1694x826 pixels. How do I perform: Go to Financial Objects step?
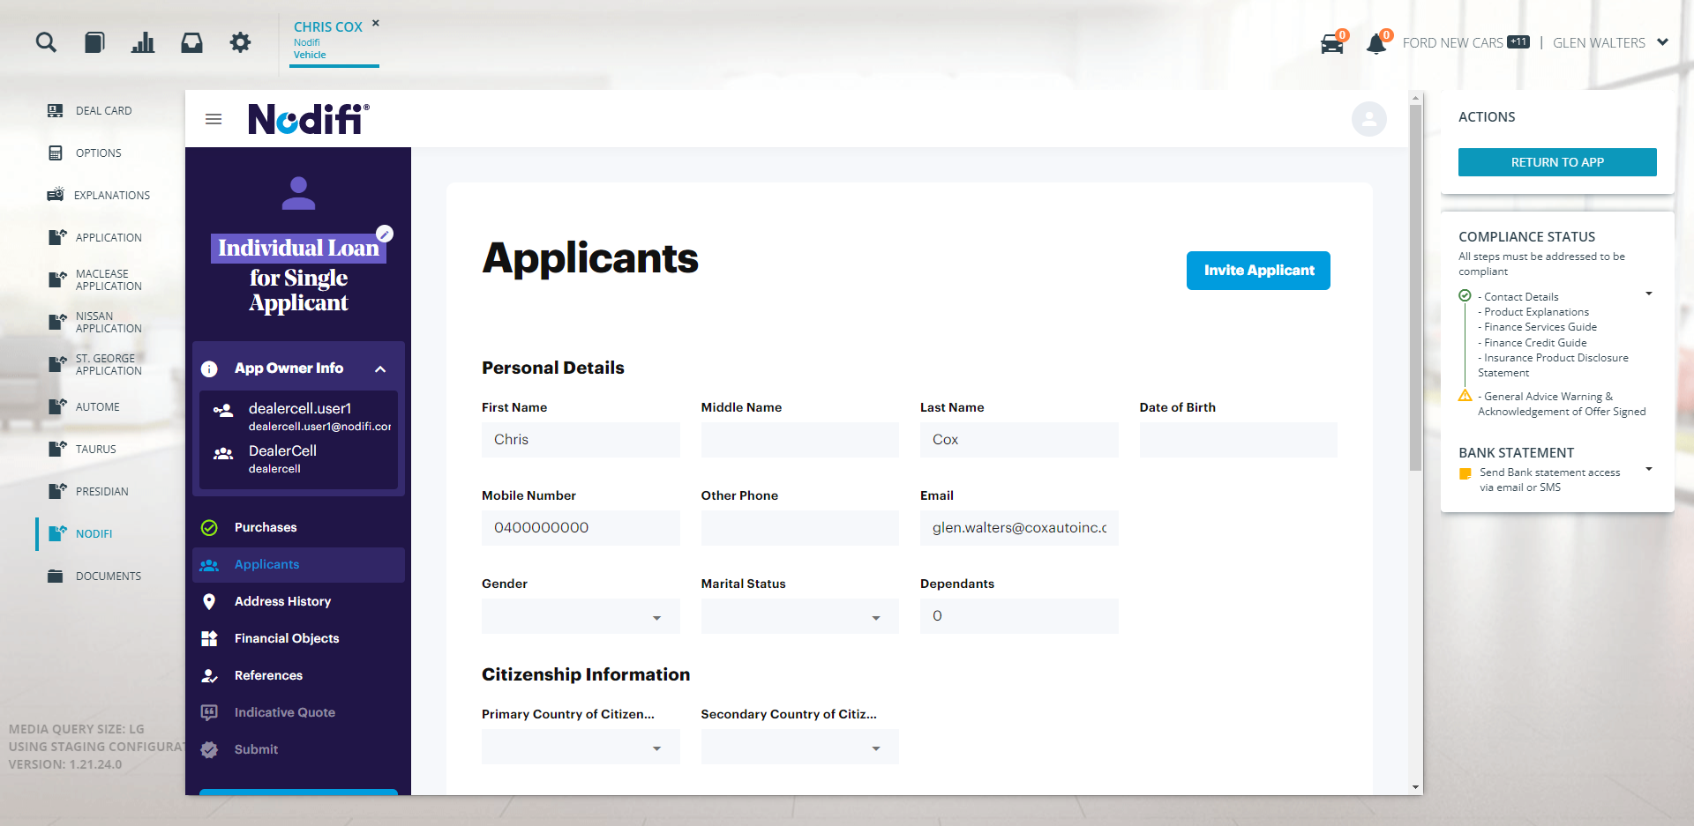(298, 639)
